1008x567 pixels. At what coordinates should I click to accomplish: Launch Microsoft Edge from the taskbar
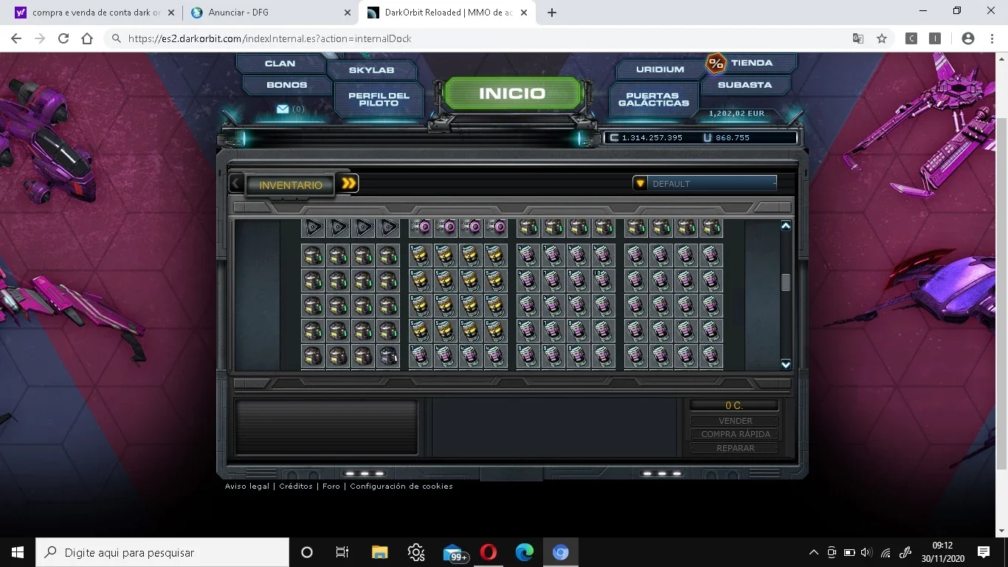click(x=524, y=552)
